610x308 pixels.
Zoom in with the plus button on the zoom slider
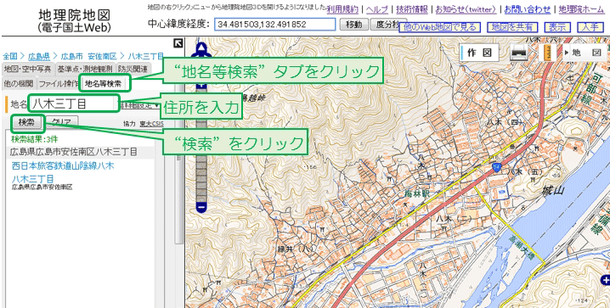[201, 87]
